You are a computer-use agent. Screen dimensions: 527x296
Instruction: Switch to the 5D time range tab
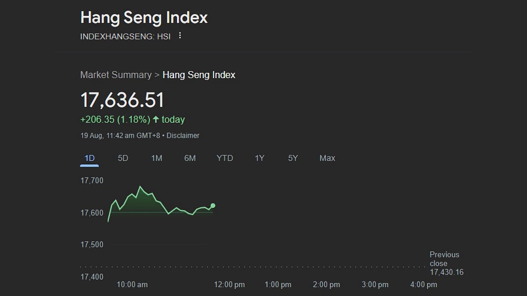point(123,158)
